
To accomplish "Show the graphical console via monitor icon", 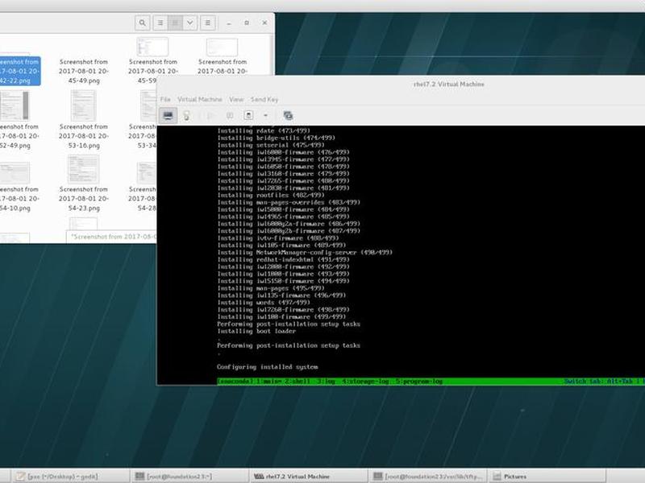I will [169, 115].
